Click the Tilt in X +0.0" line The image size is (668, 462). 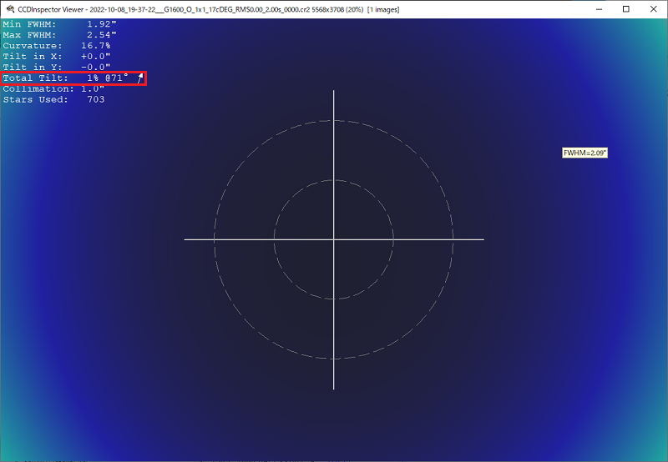pos(57,56)
